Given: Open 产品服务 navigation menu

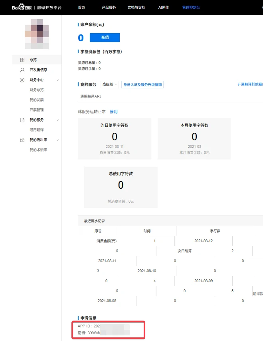Looking at the screenshot, I should [109, 7].
